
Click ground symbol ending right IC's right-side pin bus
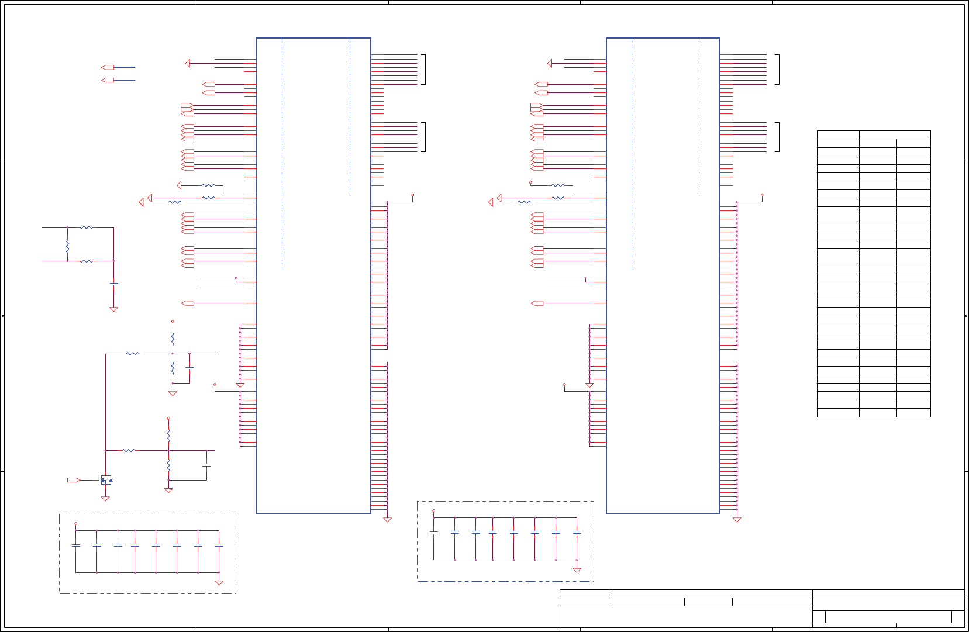tap(737, 519)
